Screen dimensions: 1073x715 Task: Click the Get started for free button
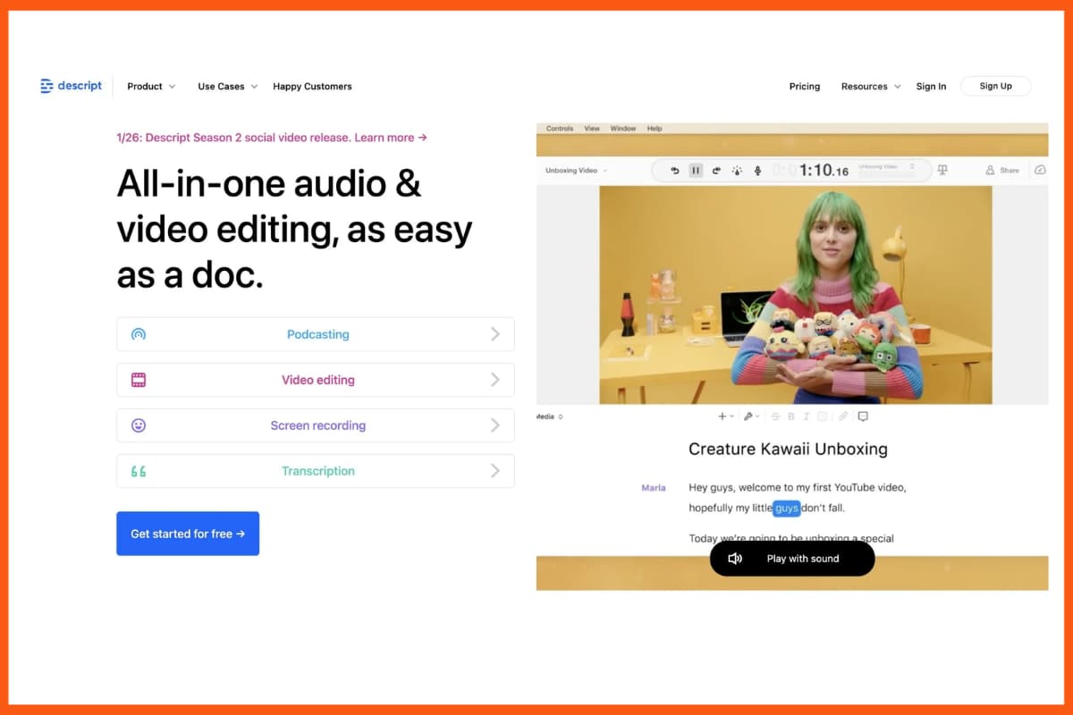tap(188, 533)
